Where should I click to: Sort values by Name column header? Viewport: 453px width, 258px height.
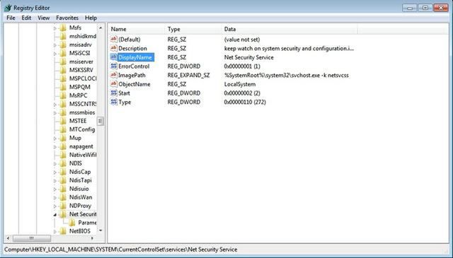coord(137,29)
